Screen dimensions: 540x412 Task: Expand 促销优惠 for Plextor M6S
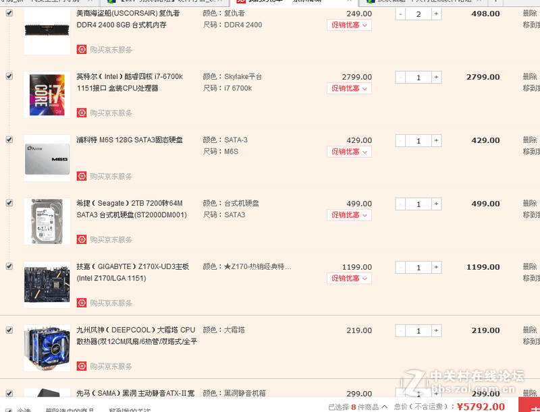(x=349, y=152)
